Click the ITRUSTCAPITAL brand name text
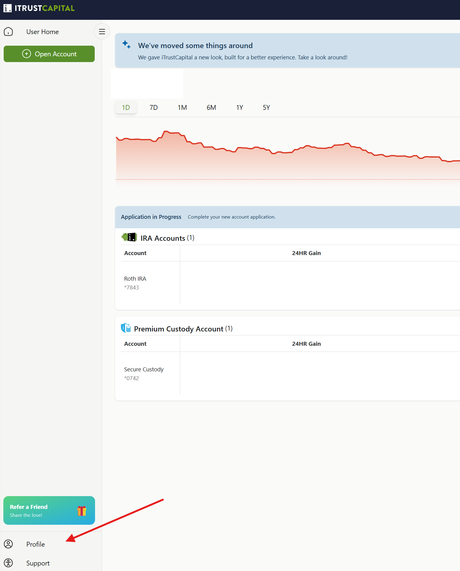 coord(45,8)
